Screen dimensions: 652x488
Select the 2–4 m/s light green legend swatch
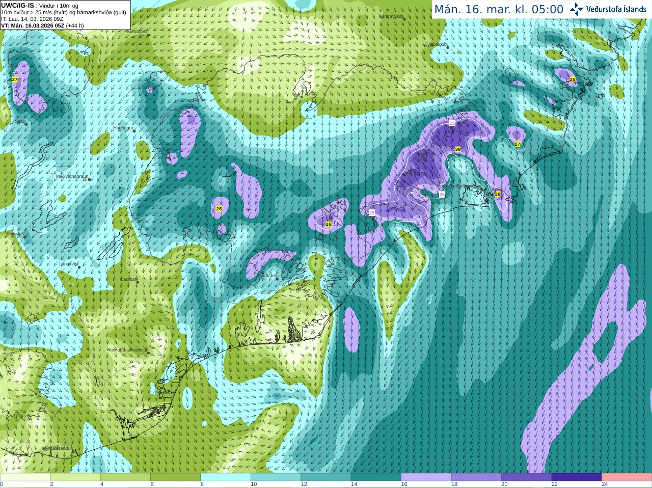(x=75, y=477)
